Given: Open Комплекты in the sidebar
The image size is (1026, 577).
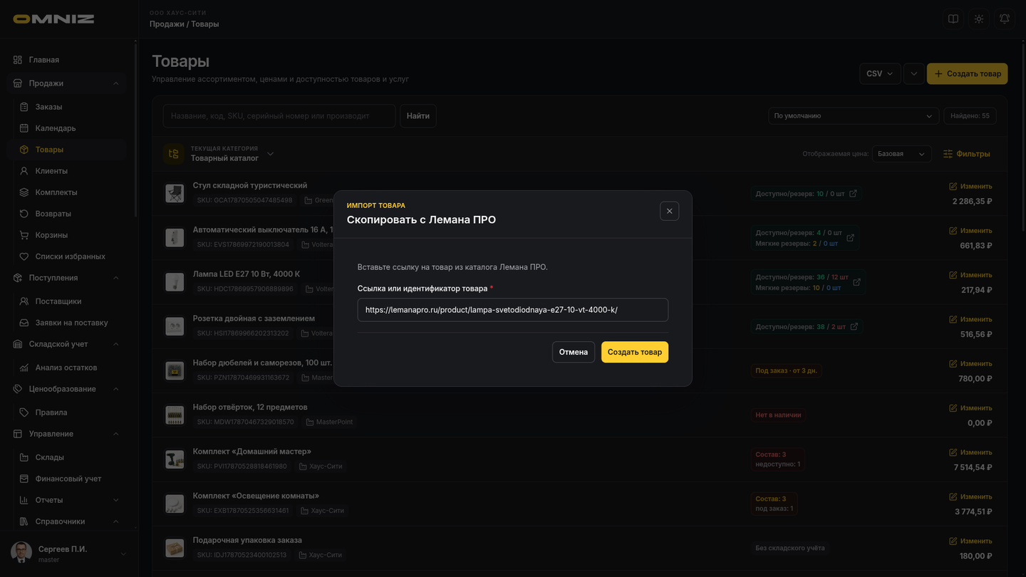Looking at the screenshot, I should [70, 192].
